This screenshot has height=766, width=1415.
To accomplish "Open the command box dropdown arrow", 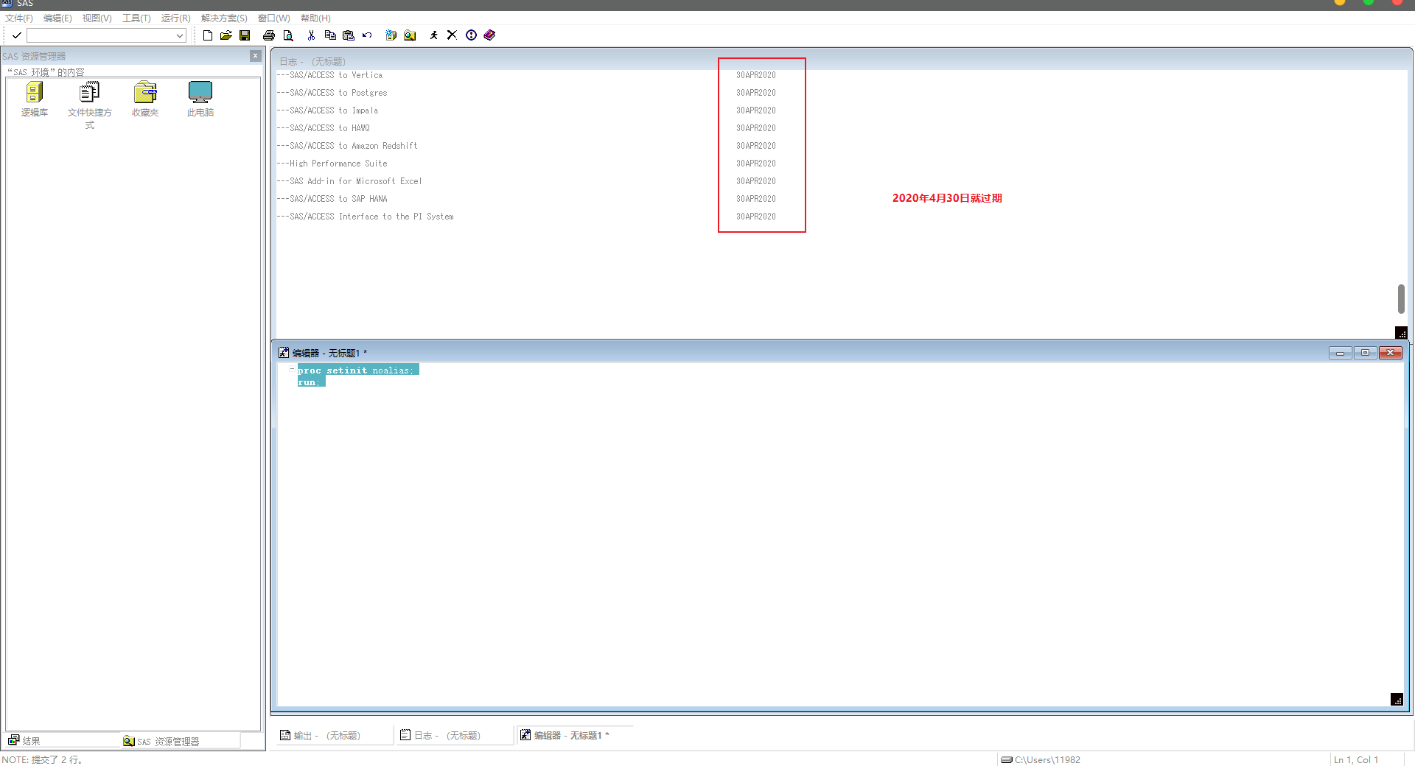I will 179,35.
